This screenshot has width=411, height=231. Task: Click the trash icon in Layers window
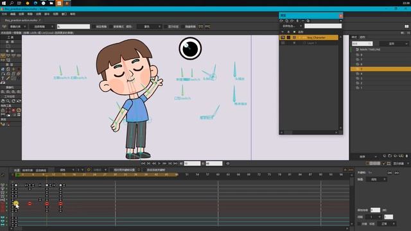click(297, 21)
